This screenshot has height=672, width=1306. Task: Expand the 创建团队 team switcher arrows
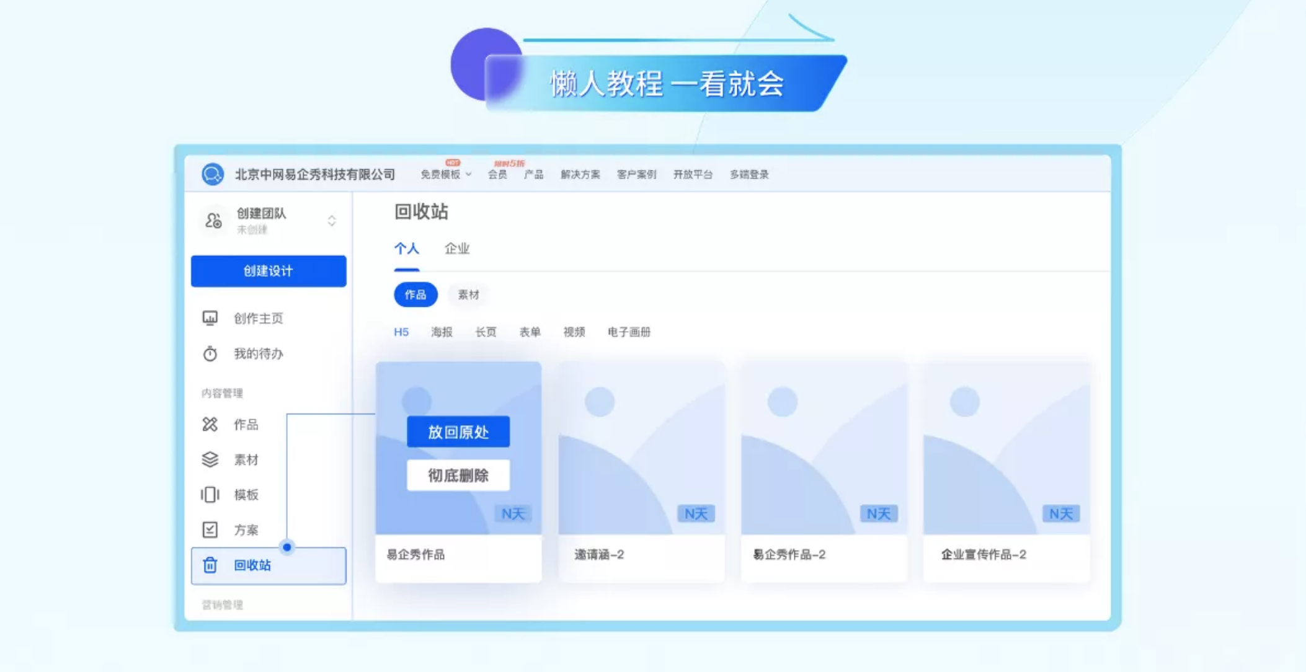pos(332,221)
